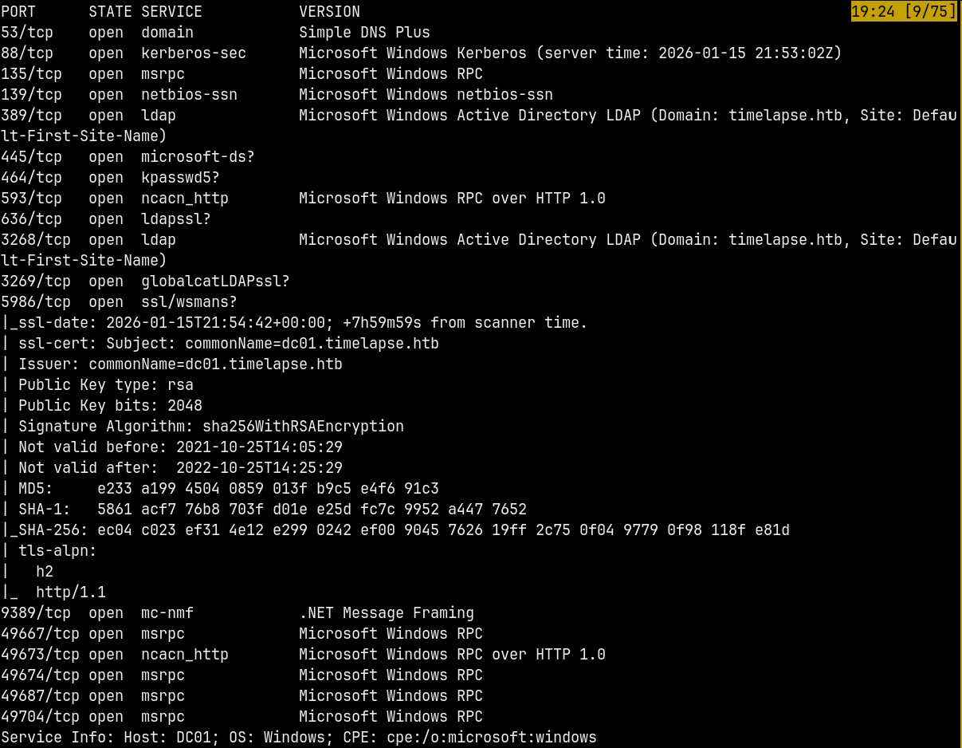962x748 pixels.
Task: Click the MD5 fingerprint hash
Action: [268, 489]
